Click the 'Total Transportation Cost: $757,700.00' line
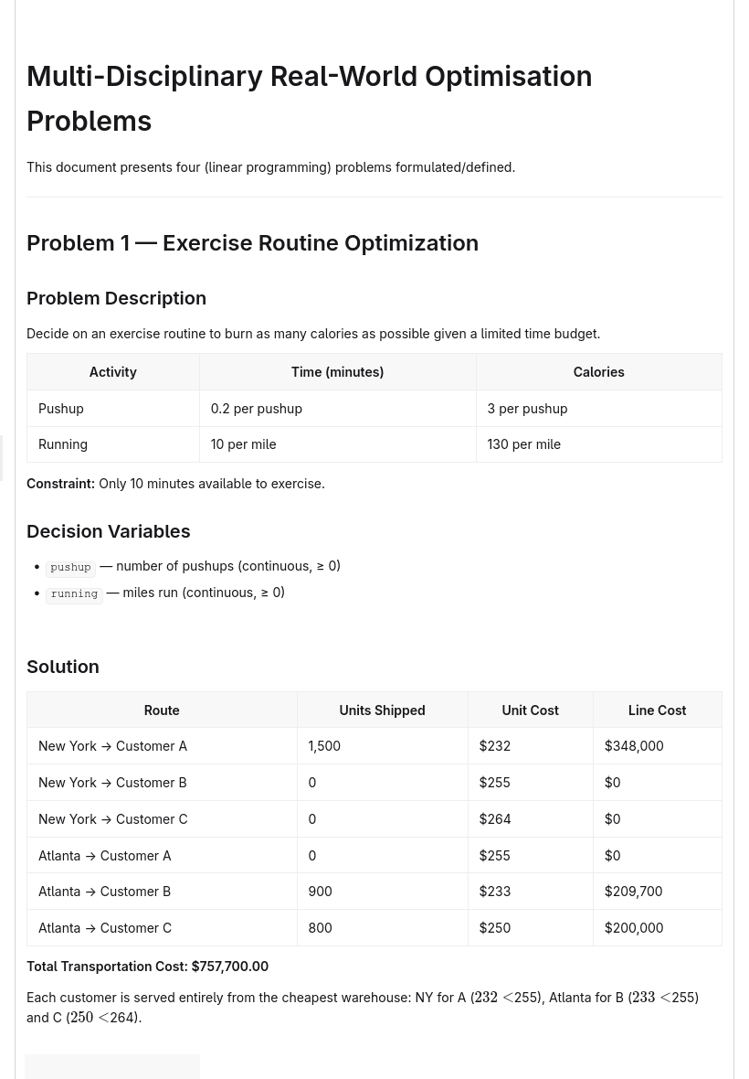The width and height of the screenshot is (749, 1079). [x=147, y=967]
